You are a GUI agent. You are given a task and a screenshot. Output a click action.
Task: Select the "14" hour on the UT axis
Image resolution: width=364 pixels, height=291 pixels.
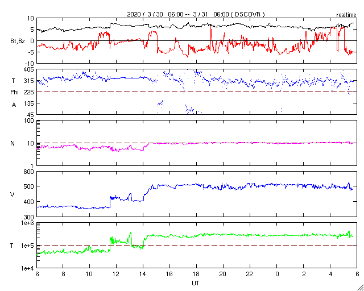(143, 273)
